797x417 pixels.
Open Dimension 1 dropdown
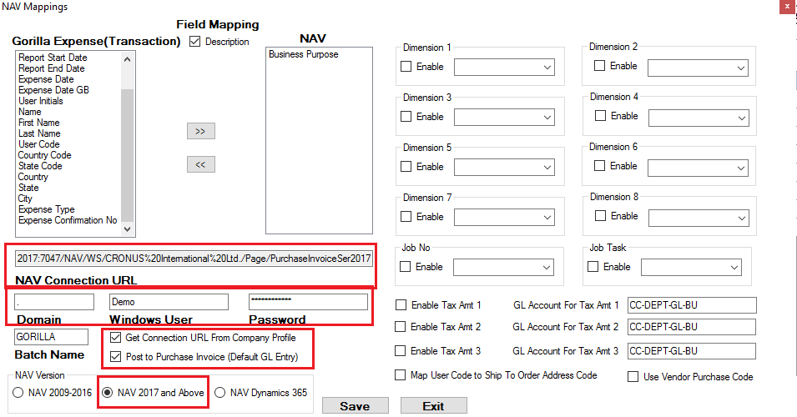(504, 67)
